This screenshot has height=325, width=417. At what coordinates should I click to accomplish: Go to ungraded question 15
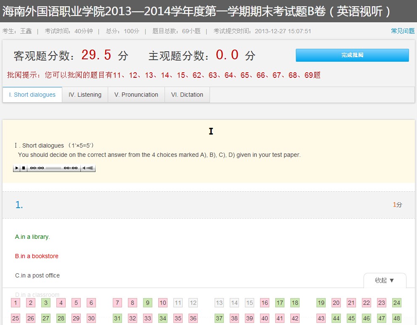point(250,303)
